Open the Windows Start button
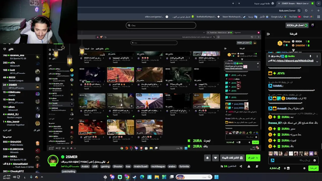The height and width of the screenshot is (181, 322). 216,177
